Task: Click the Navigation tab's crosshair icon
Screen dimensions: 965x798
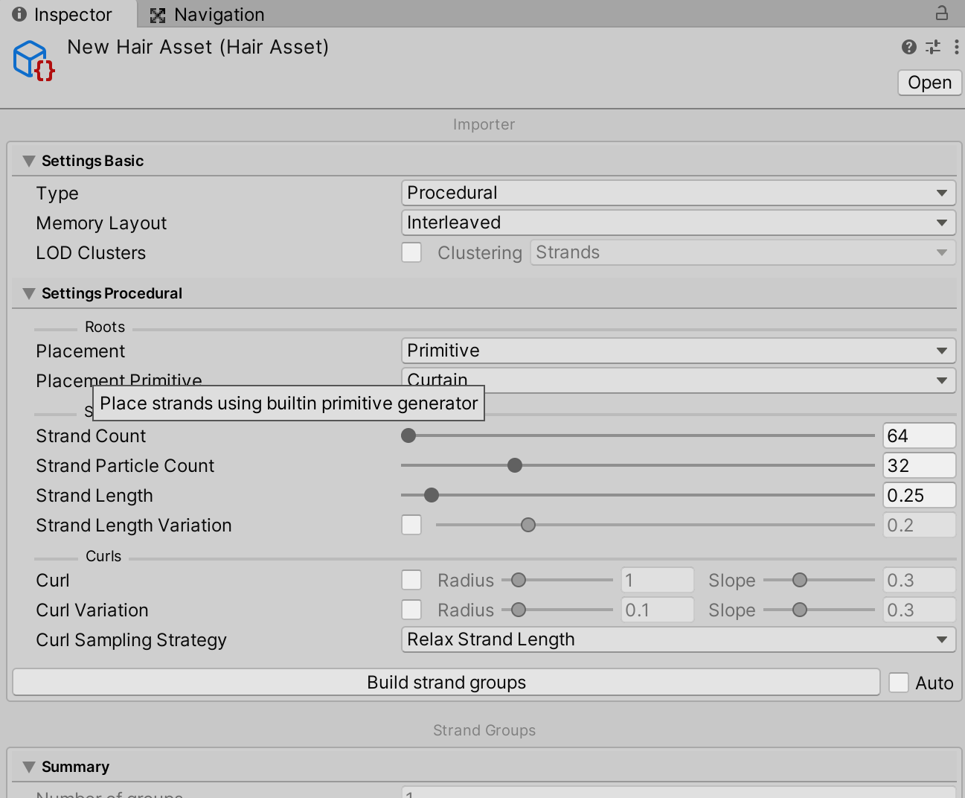Action: tap(158, 14)
